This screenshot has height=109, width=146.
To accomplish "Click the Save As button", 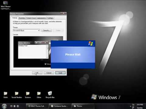I will [47, 30].
